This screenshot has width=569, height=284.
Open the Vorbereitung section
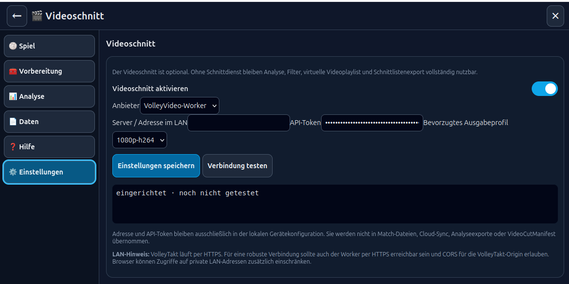point(49,71)
